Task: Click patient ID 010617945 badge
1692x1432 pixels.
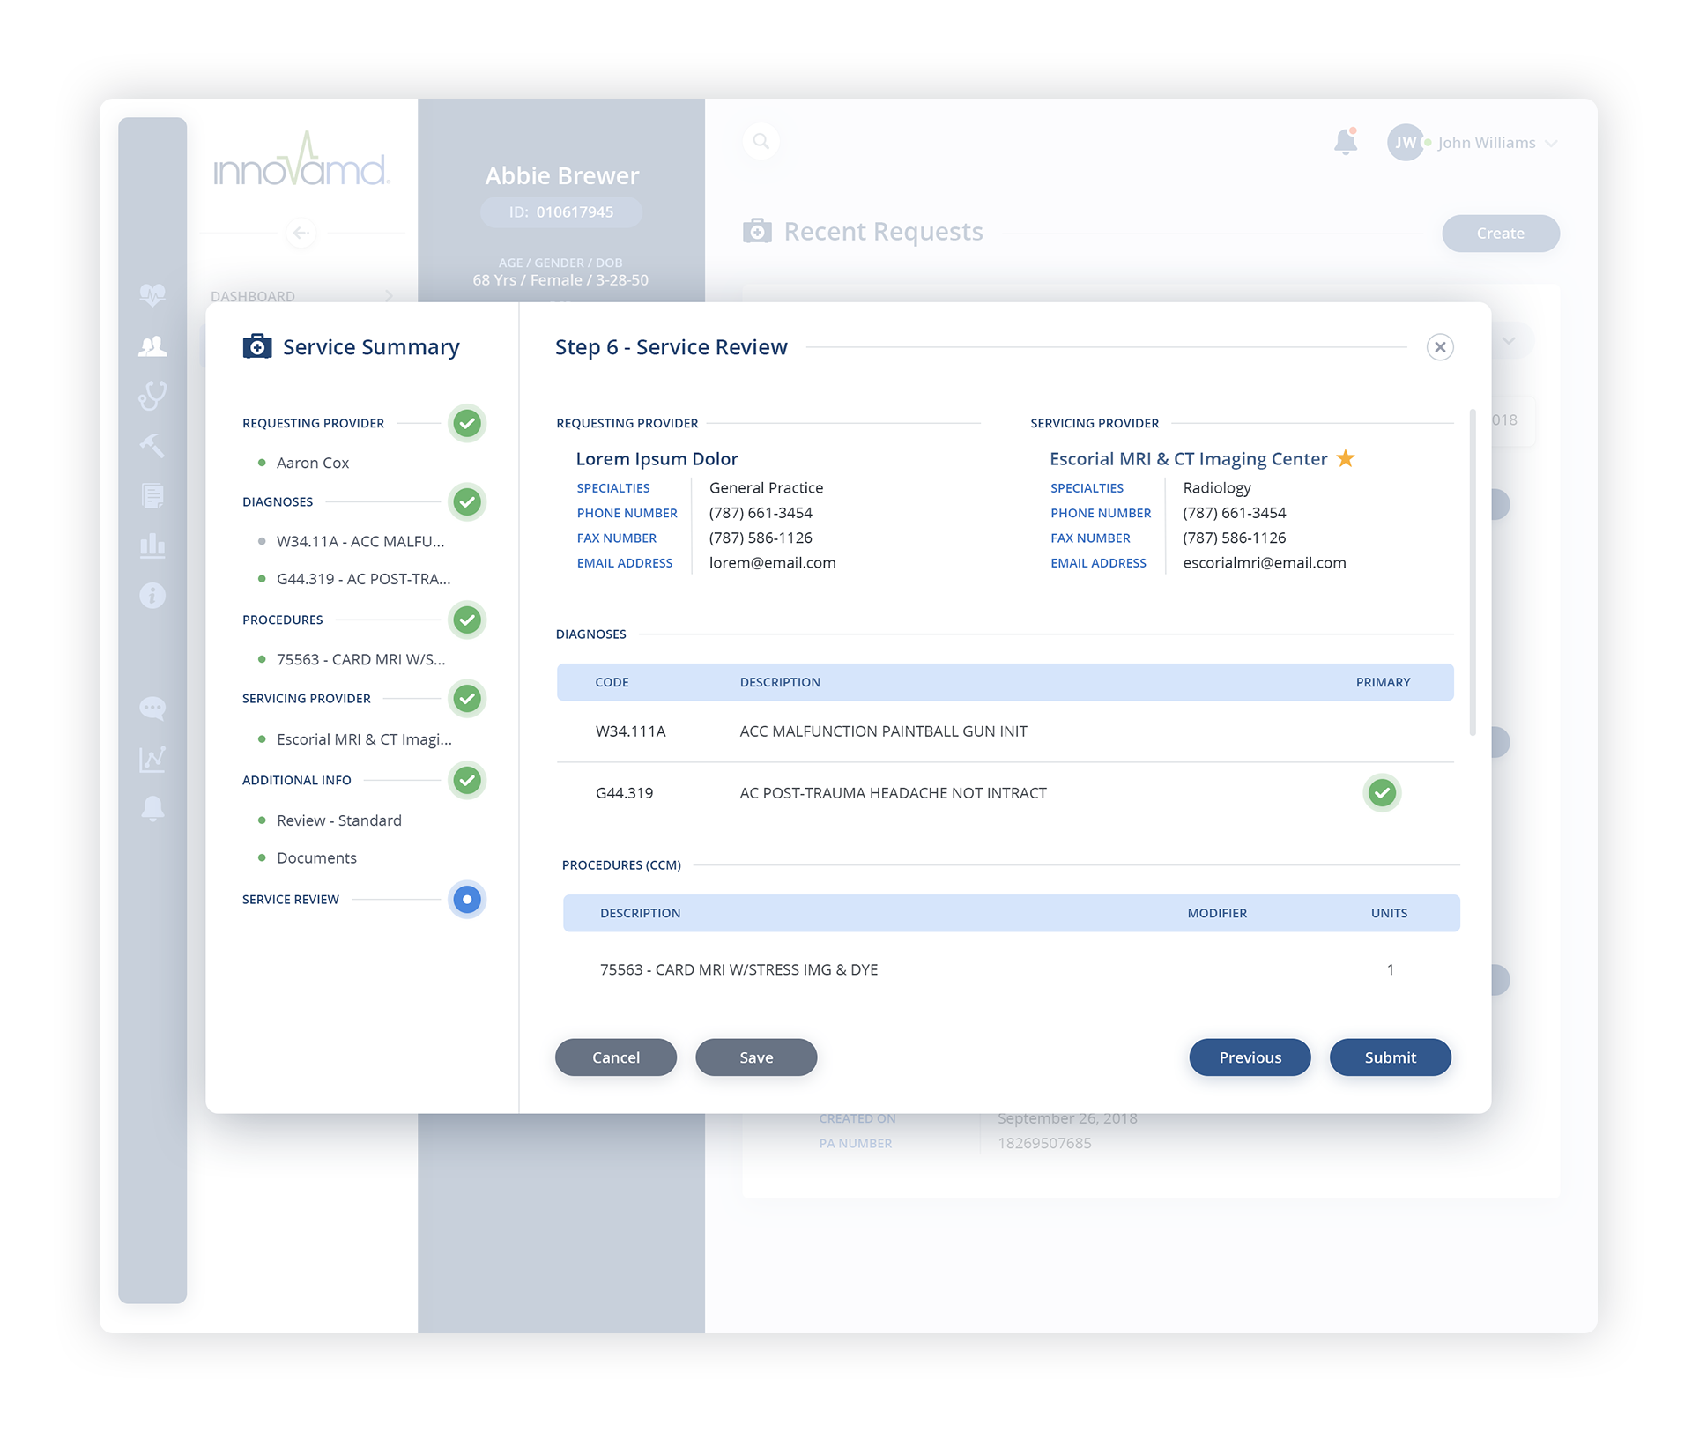Action: 561,212
